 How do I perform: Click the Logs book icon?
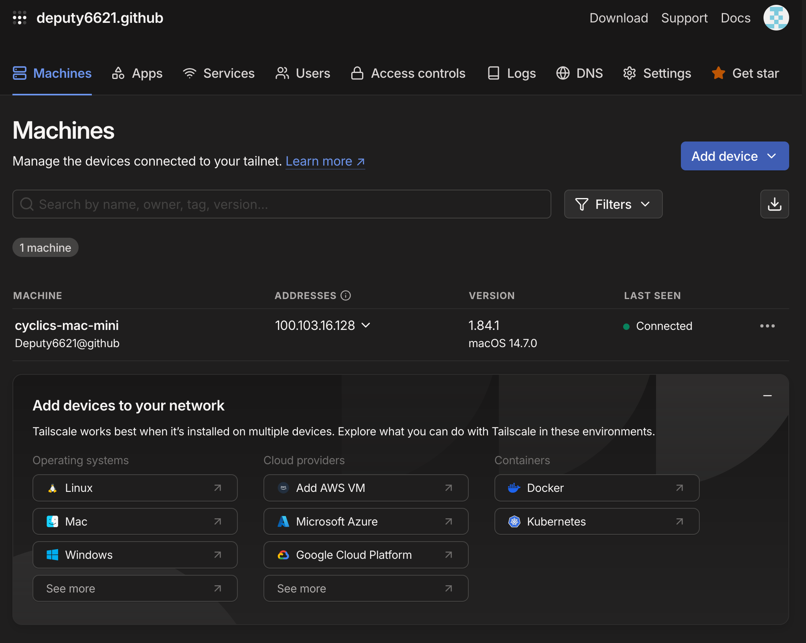[x=493, y=73]
